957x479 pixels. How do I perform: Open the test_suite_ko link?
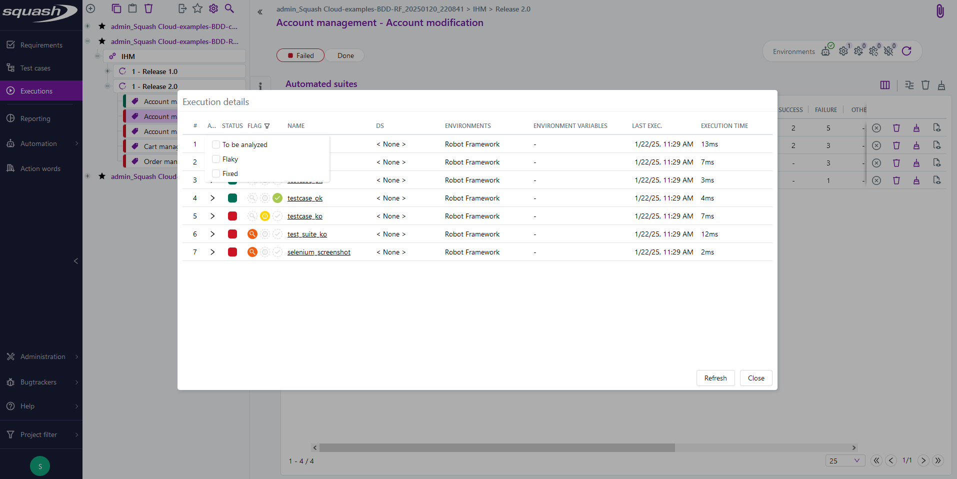coord(307,234)
